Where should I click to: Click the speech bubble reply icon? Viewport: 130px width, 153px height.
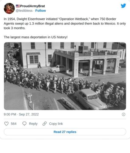24,124
